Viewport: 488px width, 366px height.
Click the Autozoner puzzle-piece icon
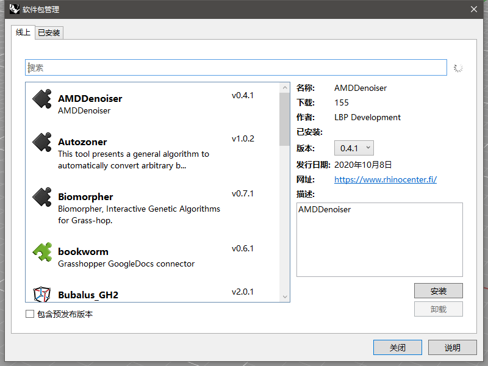coord(42,142)
